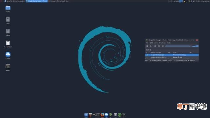This screenshot has height=118, width=210.
Task: Click the green circle dock icon
Action: 119,115
